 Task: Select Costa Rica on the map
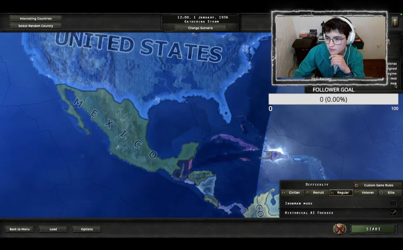(x=212, y=201)
